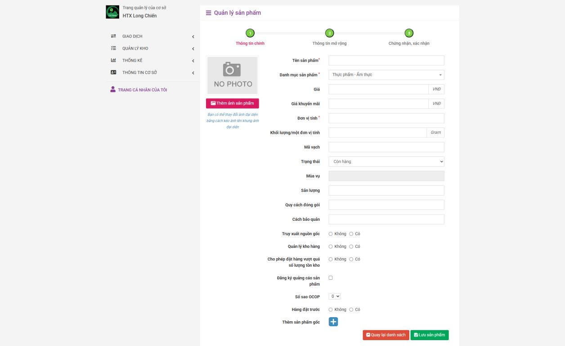This screenshot has width=565, height=346.
Task: Tick the Đăng ký quảng cáo sản phẩm checkbox
Action: (331, 278)
